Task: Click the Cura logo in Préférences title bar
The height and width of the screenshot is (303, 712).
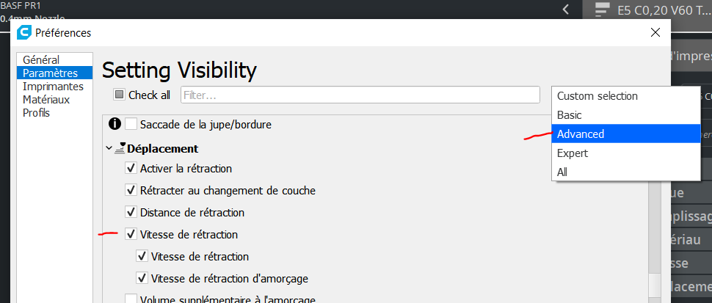Action: coord(23,33)
